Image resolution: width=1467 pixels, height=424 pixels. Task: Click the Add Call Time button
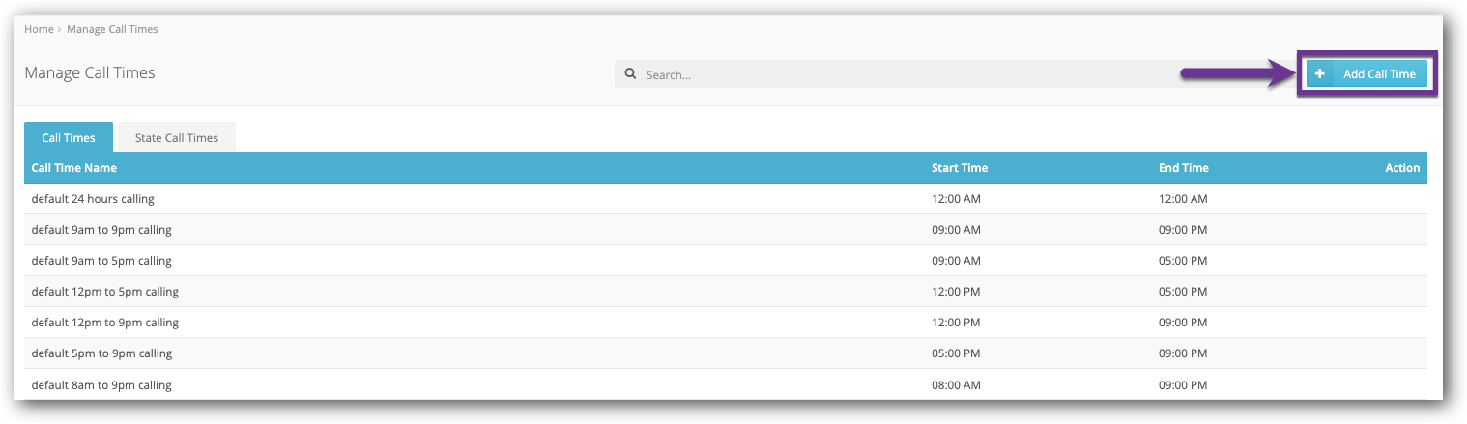tap(1378, 74)
